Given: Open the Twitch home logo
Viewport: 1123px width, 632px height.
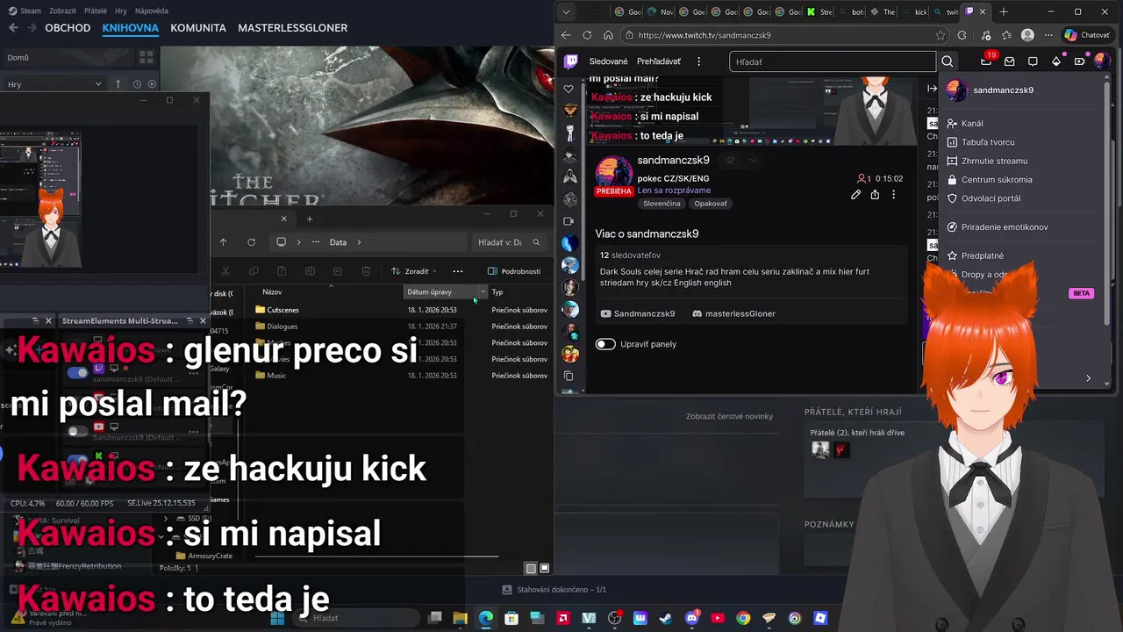Looking at the screenshot, I should (x=571, y=61).
